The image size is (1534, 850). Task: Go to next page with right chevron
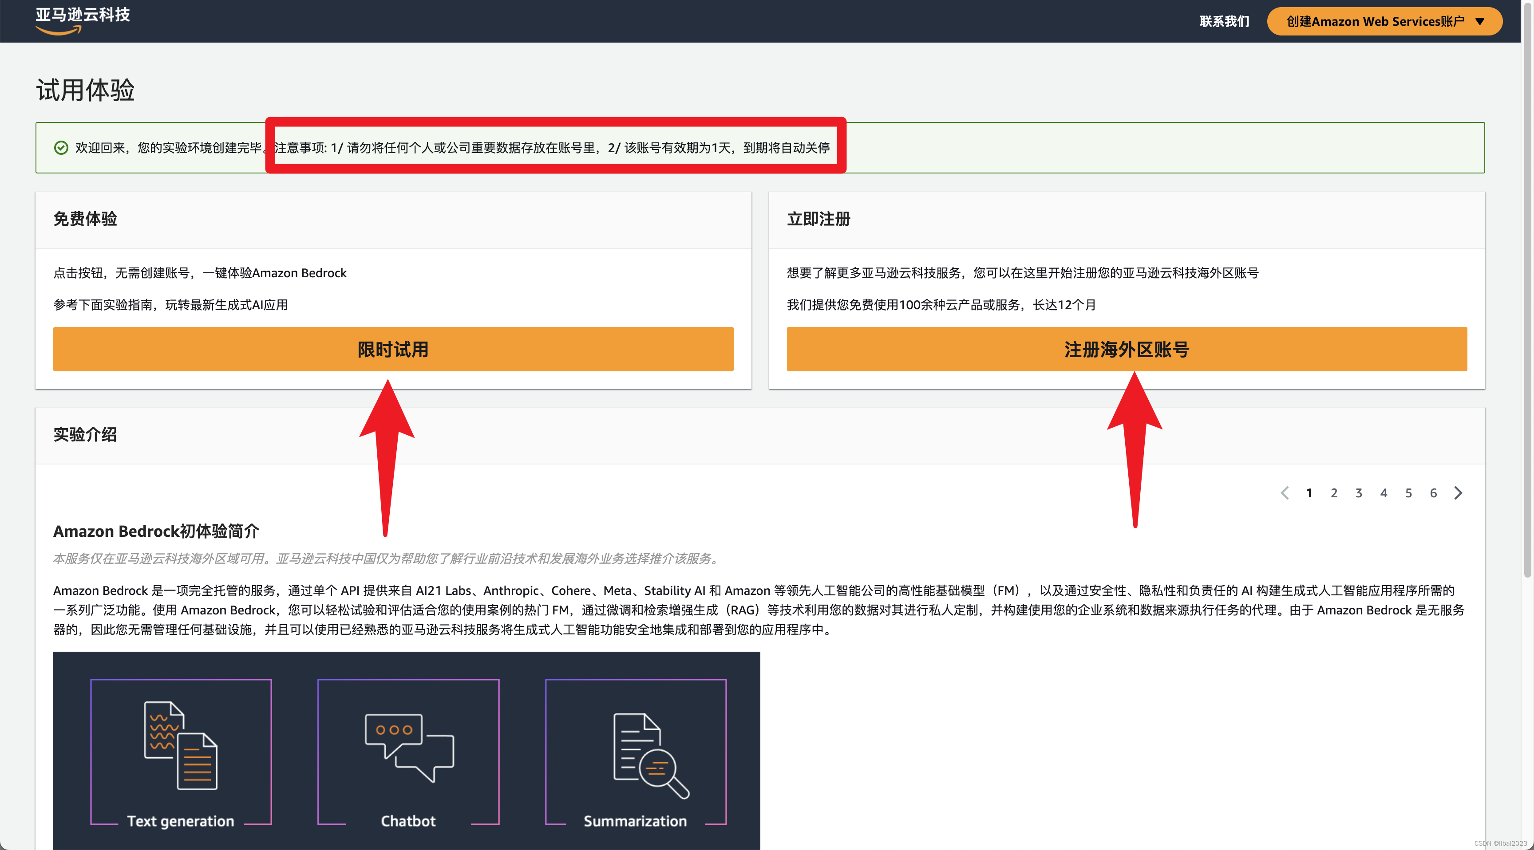(1459, 493)
